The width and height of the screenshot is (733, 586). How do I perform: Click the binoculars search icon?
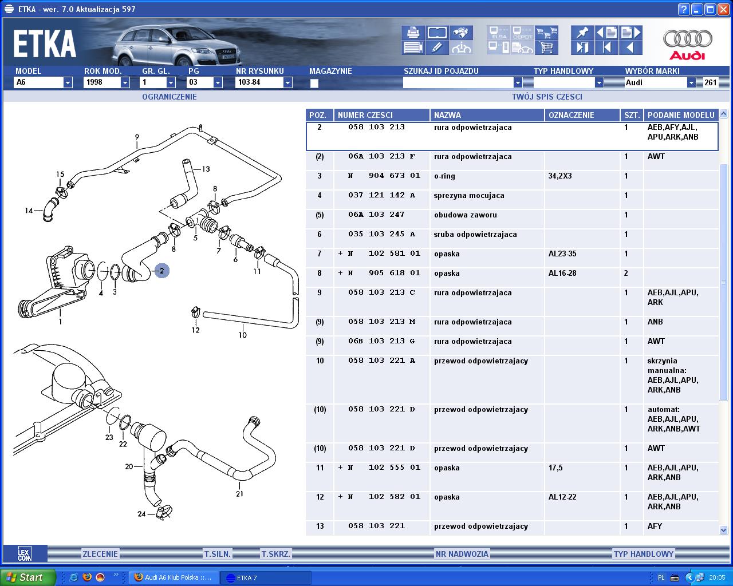[x=461, y=33]
